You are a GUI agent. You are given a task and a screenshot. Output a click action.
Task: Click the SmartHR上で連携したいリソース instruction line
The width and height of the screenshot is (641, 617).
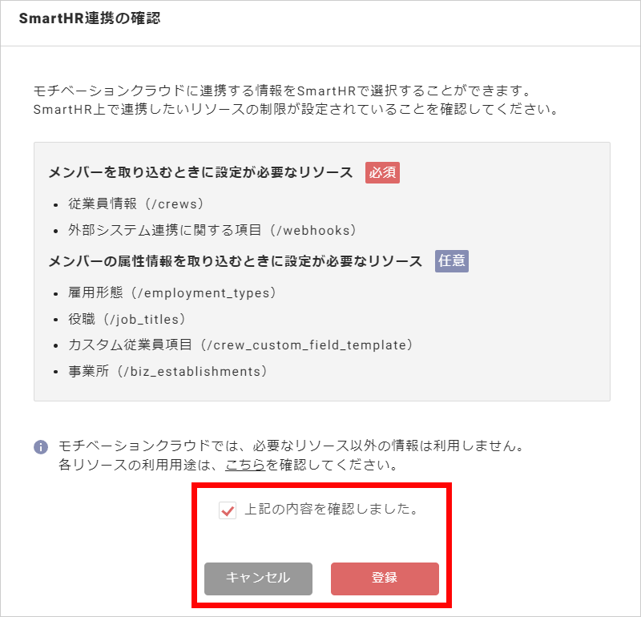294,109
